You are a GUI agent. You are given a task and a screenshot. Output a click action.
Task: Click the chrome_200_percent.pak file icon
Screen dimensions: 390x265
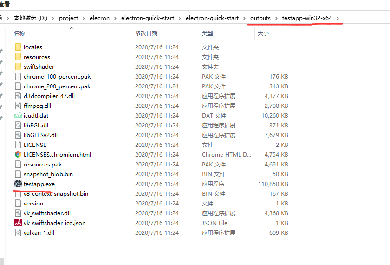pyautogui.click(x=18, y=86)
